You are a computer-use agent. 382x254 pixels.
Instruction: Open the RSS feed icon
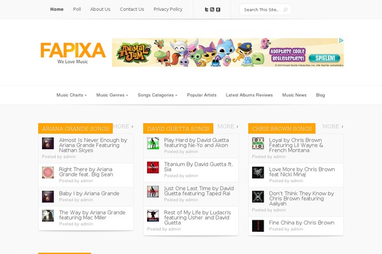pos(212,10)
